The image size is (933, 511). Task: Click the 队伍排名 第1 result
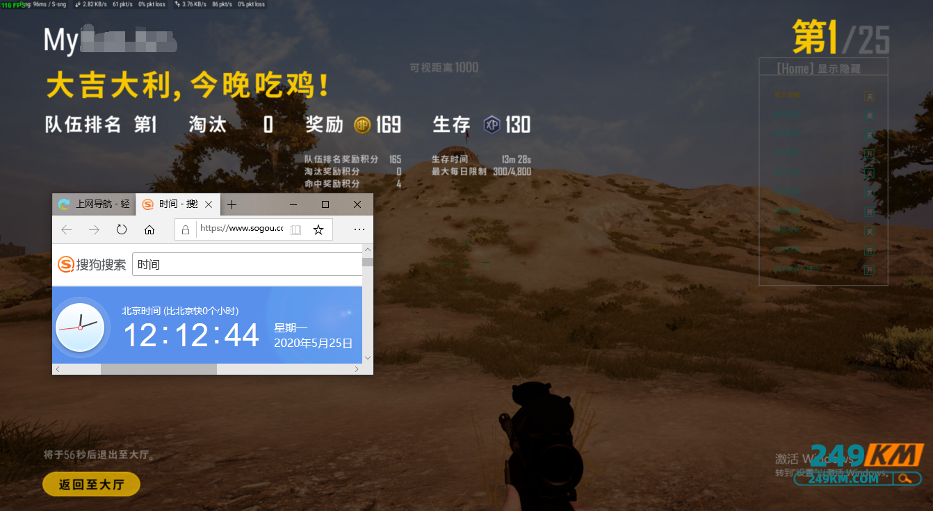click(x=101, y=124)
